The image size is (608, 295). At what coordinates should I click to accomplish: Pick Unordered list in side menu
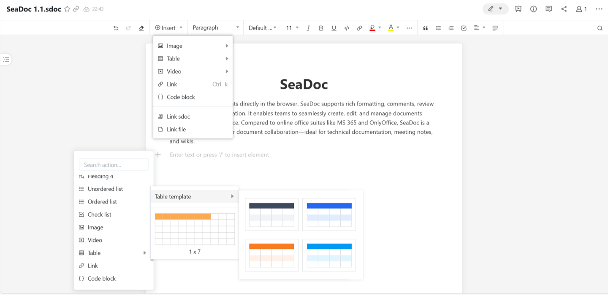tap(114, 189)
